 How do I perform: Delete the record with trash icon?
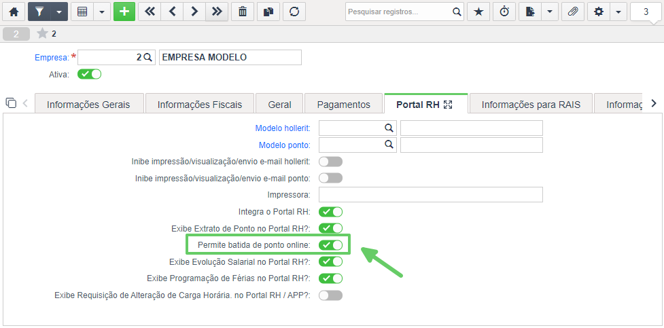pyautogui.click(x=243, y=12)
